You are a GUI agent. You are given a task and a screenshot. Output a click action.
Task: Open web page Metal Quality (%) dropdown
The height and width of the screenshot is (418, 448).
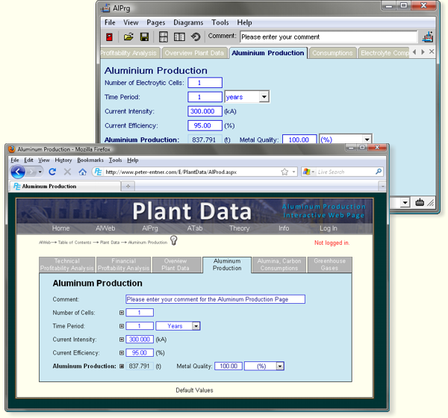tap(280, 366)
